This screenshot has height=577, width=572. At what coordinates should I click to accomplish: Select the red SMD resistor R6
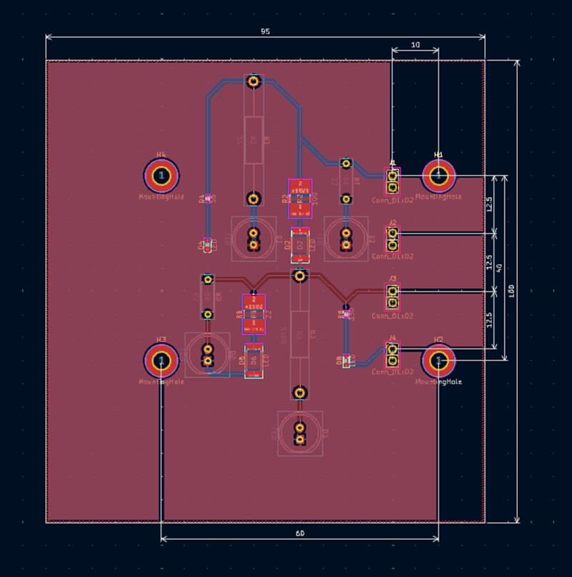[254, 314]
